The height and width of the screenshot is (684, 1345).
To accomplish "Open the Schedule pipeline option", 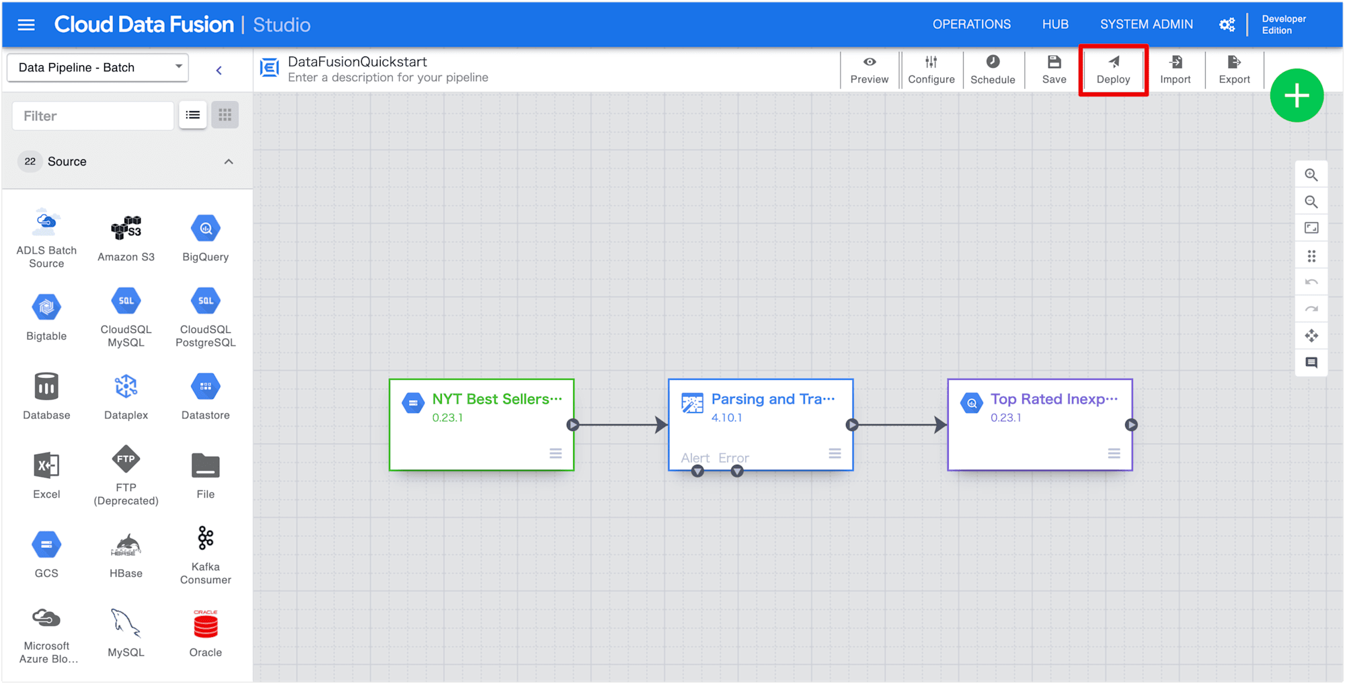I will pos(993,70).
